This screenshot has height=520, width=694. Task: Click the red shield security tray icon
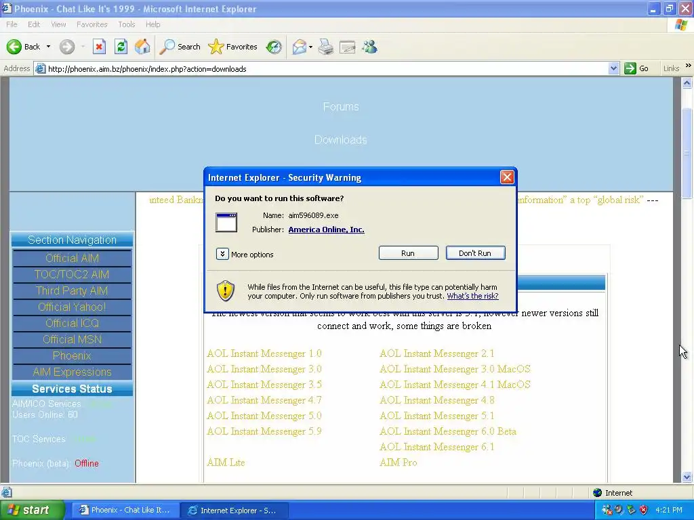[x=644, y=510]
